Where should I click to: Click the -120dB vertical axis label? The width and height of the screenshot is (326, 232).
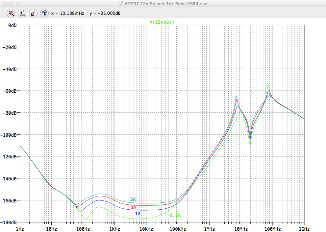(x=8, y=157)
